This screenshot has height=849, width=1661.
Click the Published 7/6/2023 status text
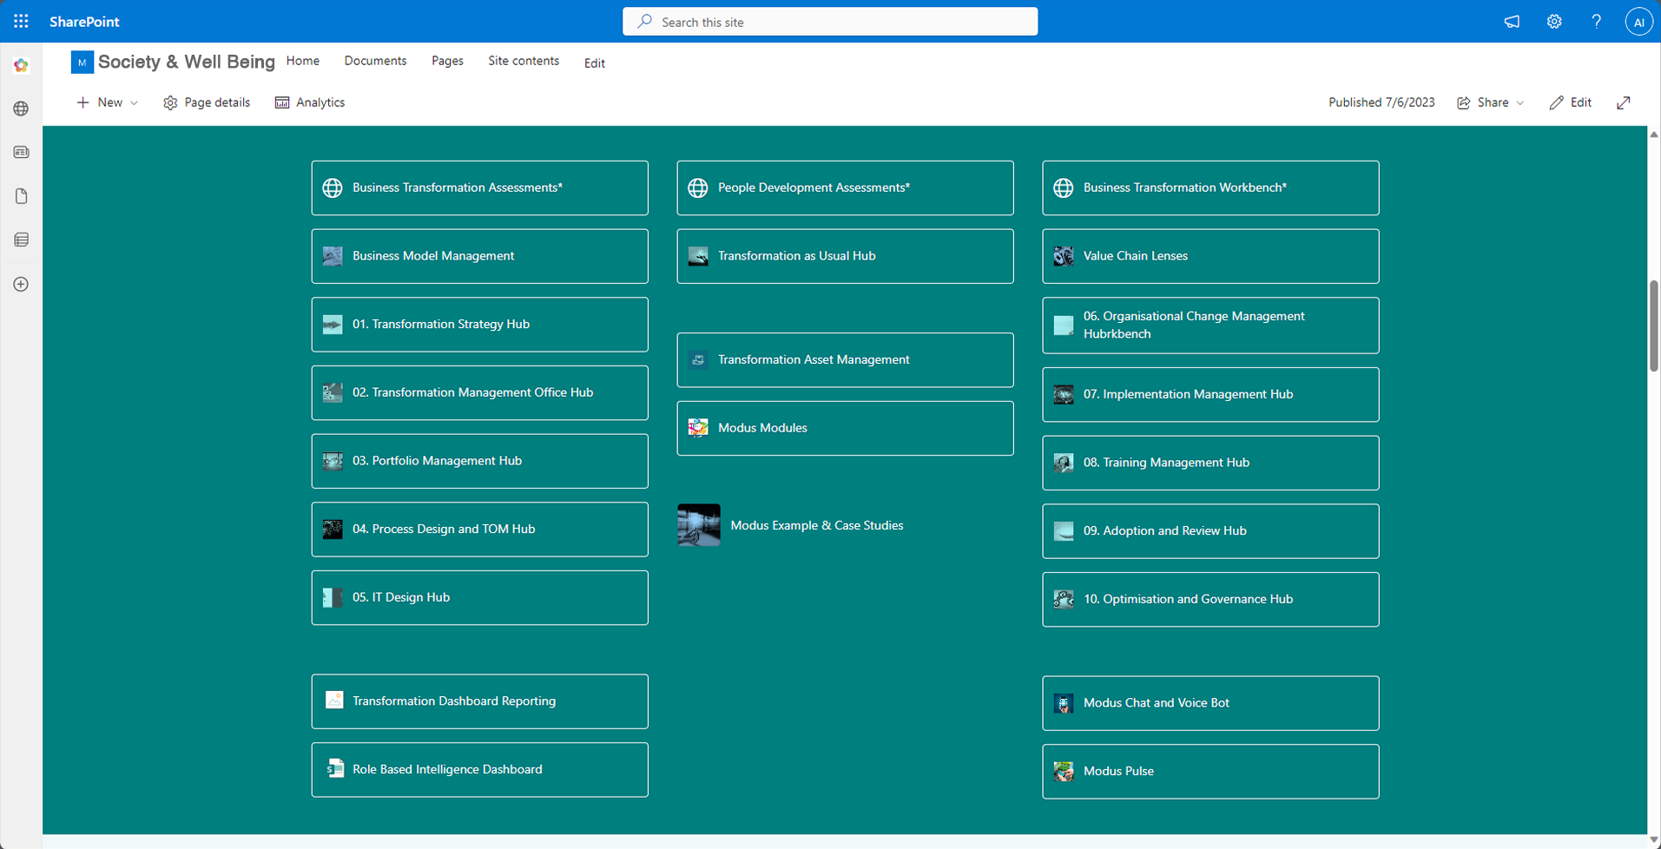(1381, 102)
